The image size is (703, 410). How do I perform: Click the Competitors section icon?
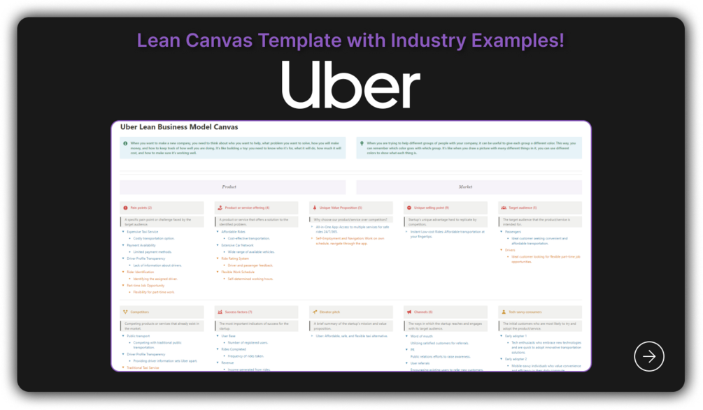(x=125, y=312)
